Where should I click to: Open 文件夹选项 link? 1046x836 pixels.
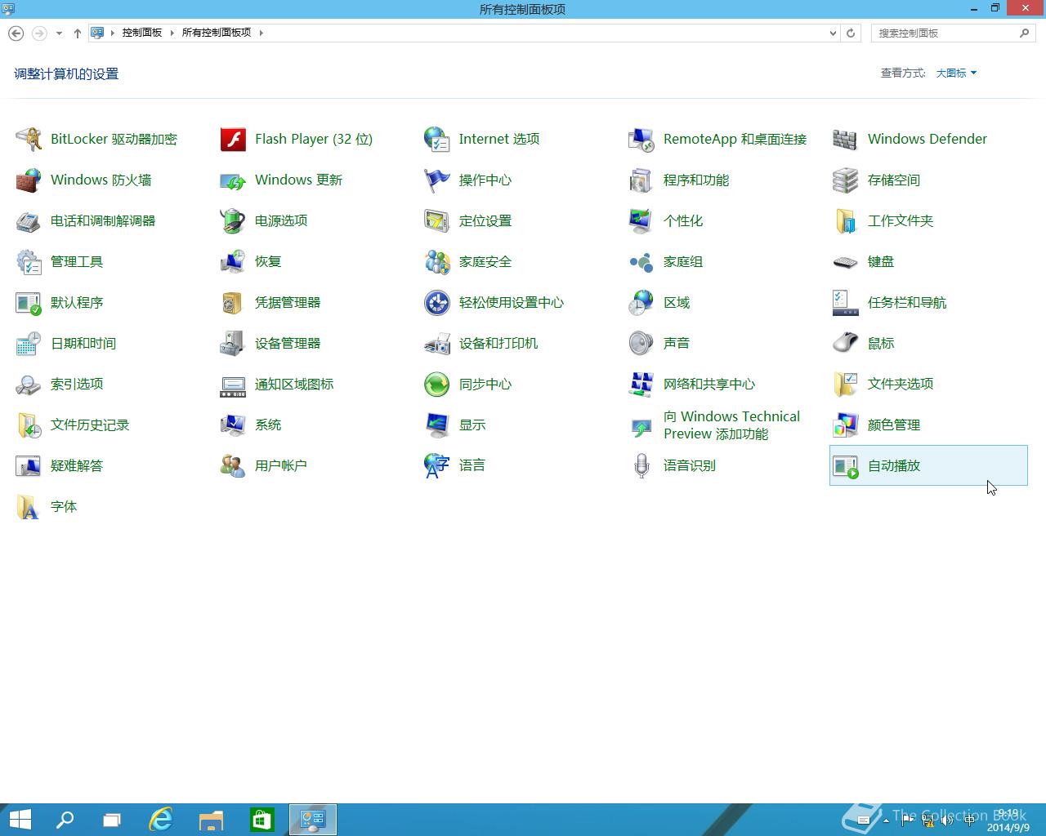(x=901, y=384)
